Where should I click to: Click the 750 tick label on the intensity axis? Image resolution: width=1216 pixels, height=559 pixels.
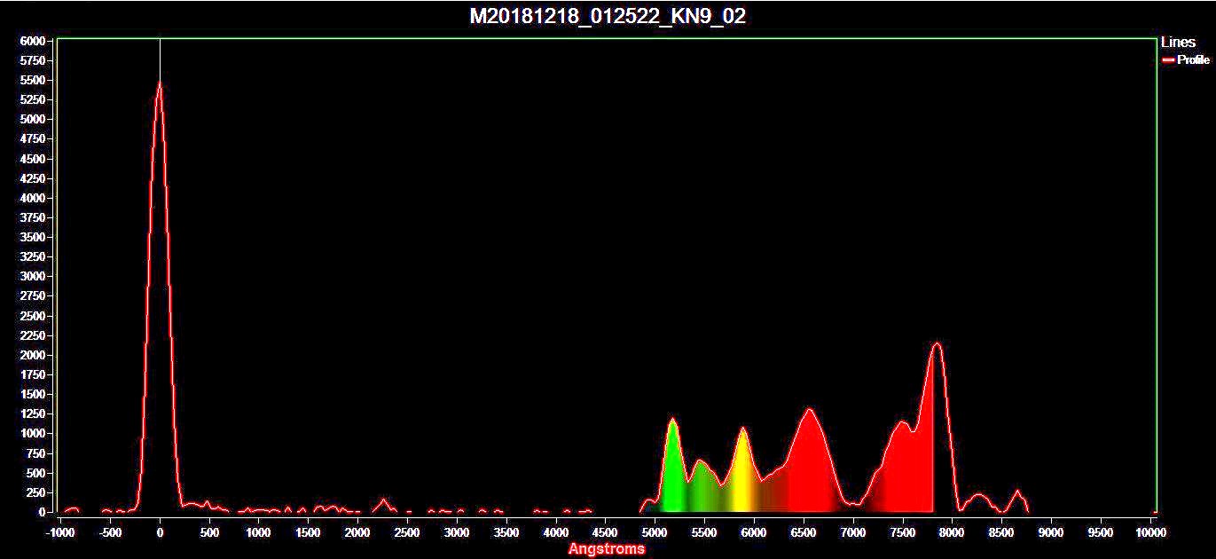35,453
